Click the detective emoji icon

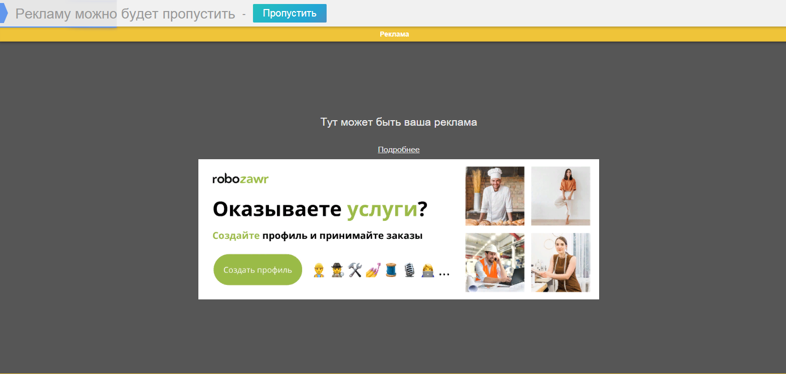pos(337,270)
